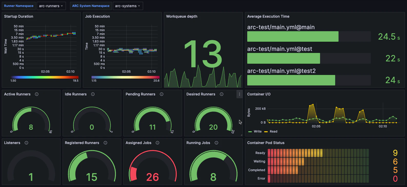Click the Desired Runners info icon
The width and height of the screenshot is (407, 187).
coord(222,94)
